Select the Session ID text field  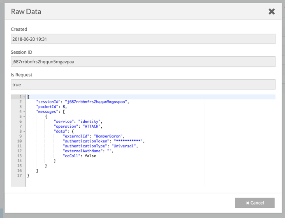[x=143, y=62]
